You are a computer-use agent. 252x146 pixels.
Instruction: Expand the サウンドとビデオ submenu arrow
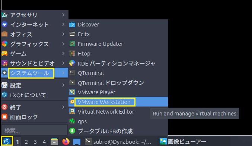(x=63, y=63)
